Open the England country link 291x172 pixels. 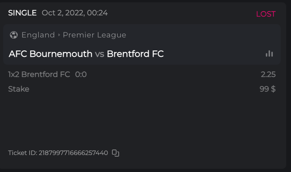click(x=38, y=35)
